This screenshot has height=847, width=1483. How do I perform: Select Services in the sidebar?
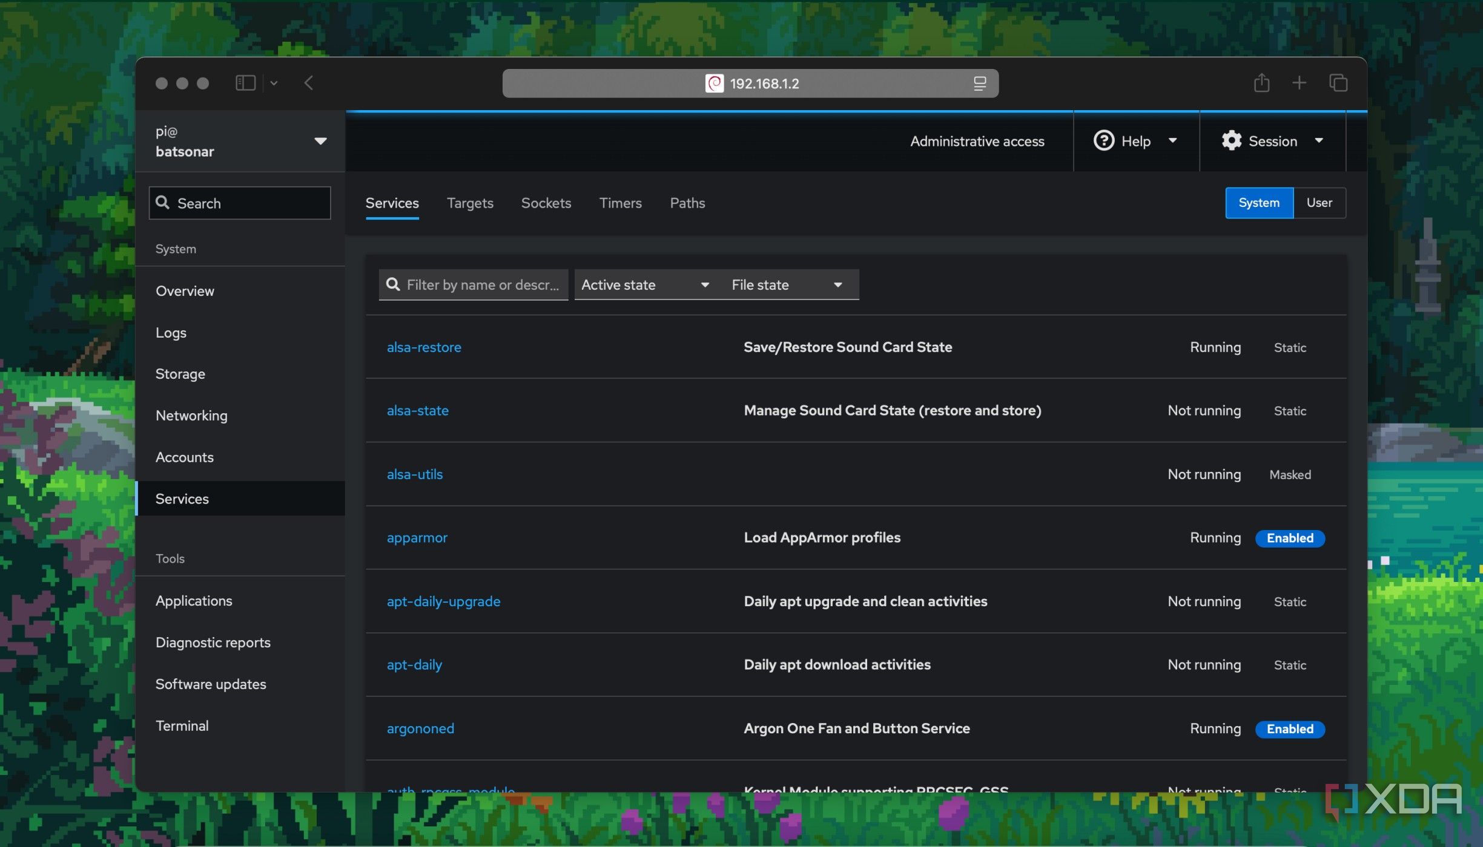[x=240, y=499]
